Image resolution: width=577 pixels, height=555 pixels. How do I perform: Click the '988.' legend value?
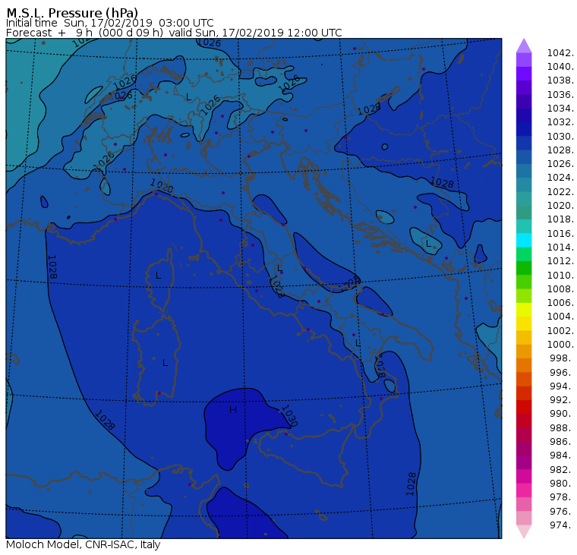tap(562, 427)
